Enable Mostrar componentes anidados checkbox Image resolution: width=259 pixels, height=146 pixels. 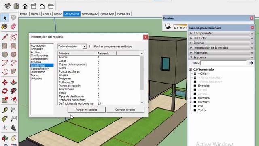coord(91,46)
